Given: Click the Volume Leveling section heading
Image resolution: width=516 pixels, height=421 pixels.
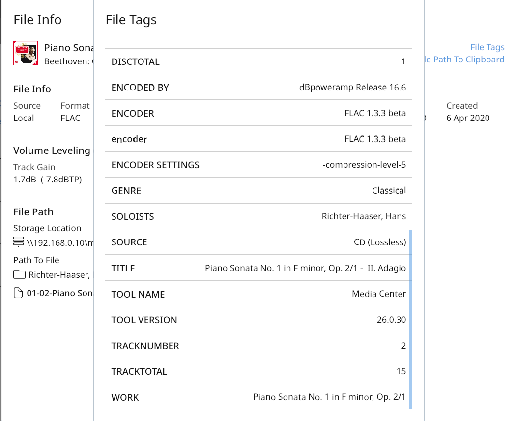Looking at the screenshot, I should pyautogui.click(x=52, y=150).
